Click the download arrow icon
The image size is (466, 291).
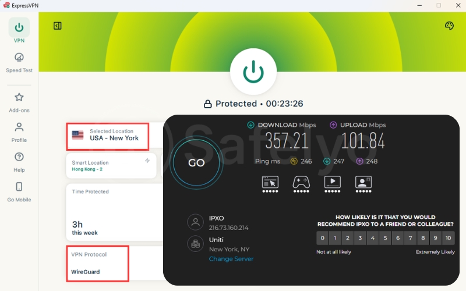[x=251, y=125]
